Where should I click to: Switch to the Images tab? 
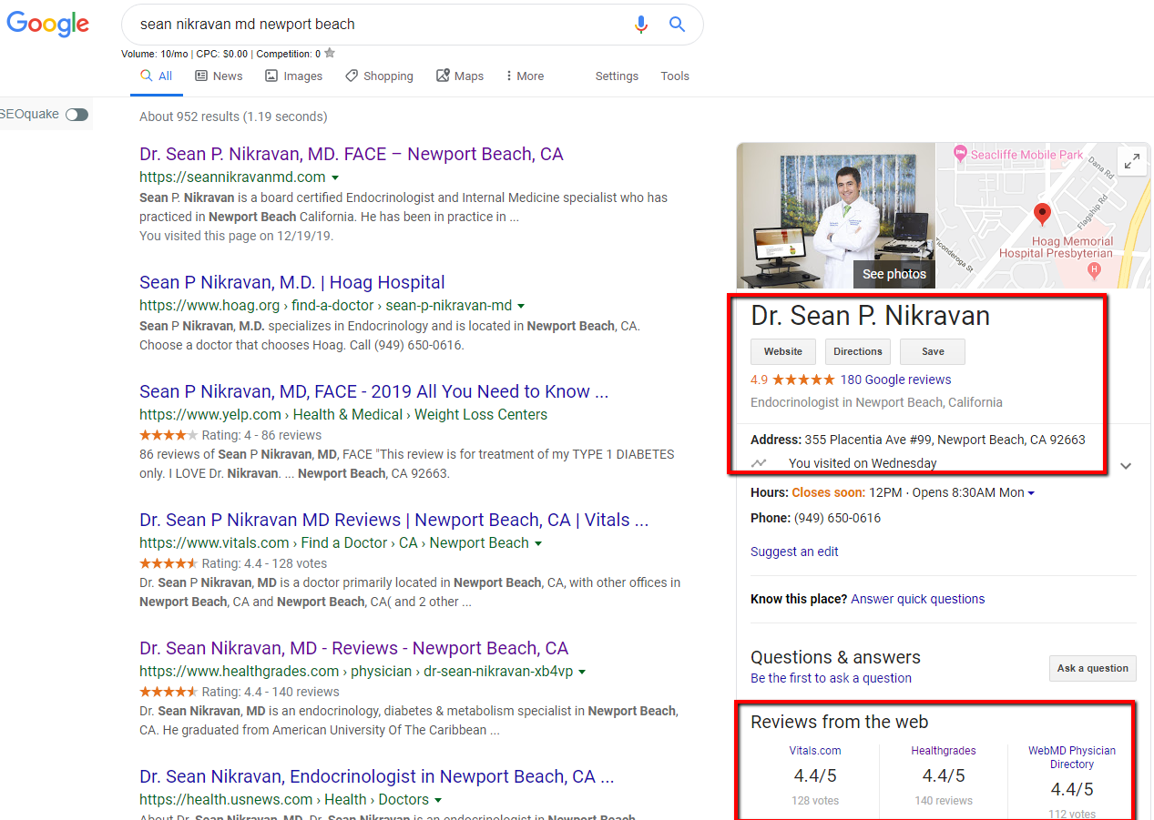tap(293, 76)
